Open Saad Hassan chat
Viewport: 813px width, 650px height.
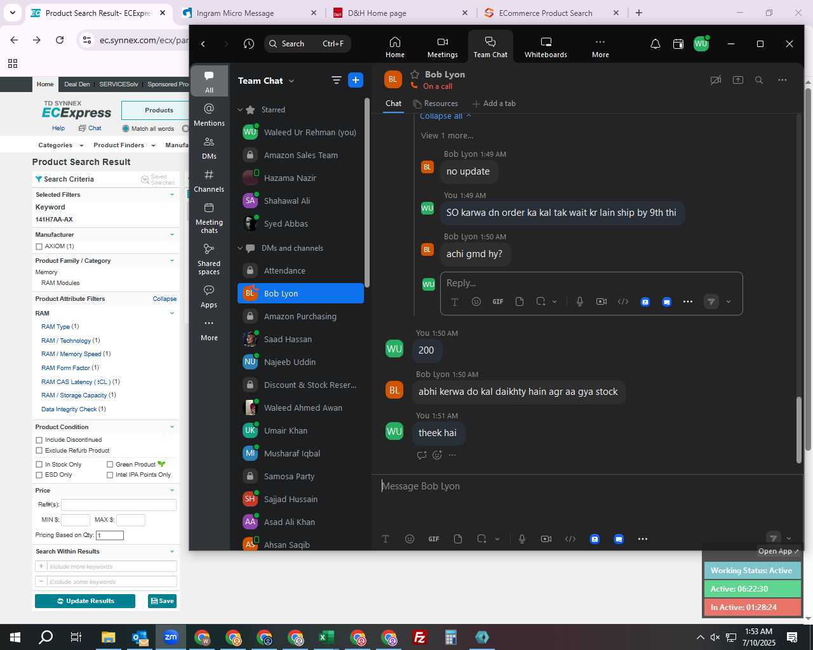click(x=300, y=340)
